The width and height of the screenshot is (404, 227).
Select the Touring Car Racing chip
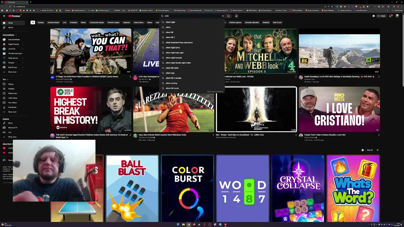[97, 22]
